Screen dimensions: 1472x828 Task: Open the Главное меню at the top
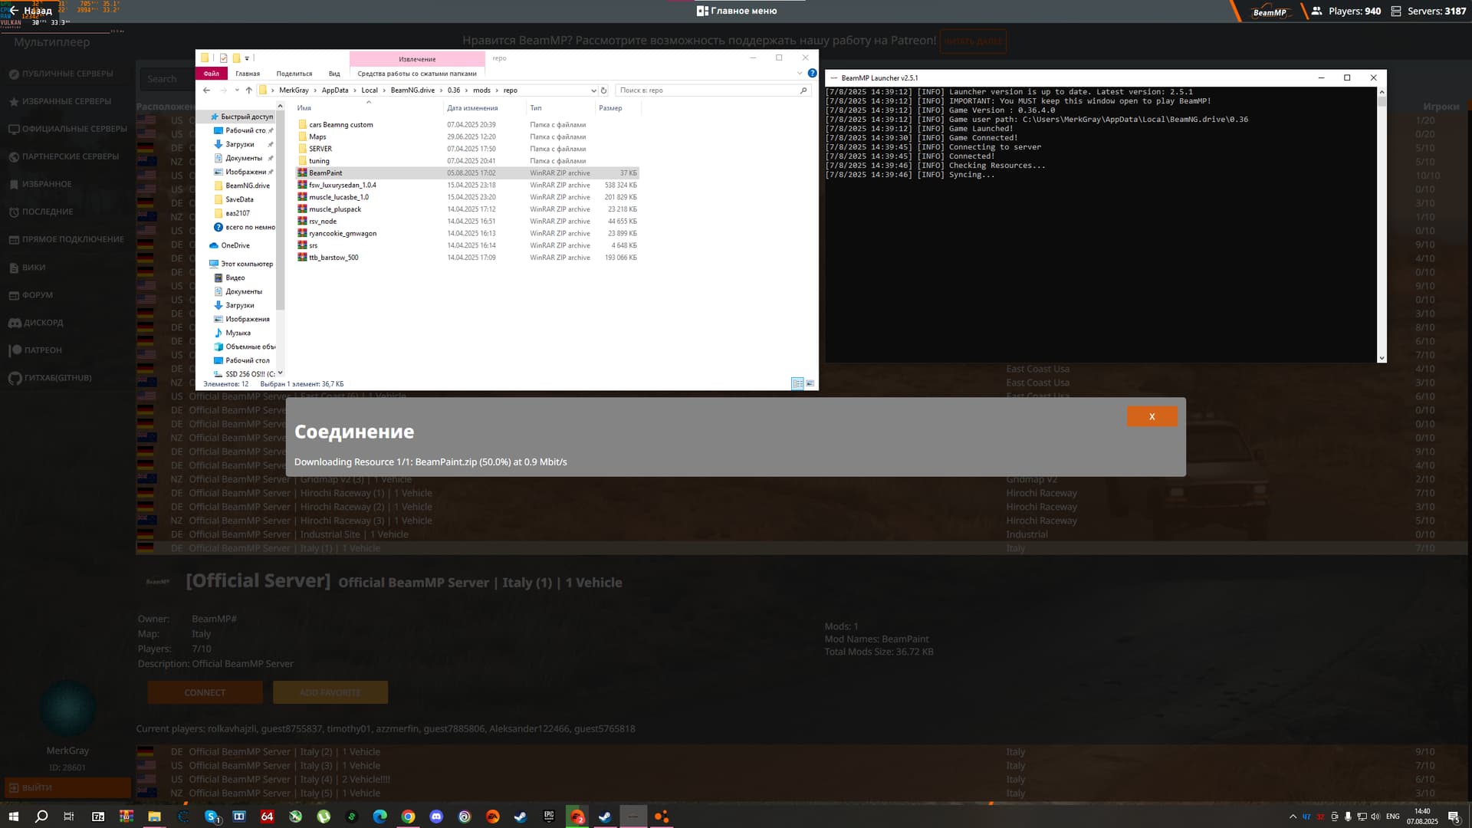[736, 11]
